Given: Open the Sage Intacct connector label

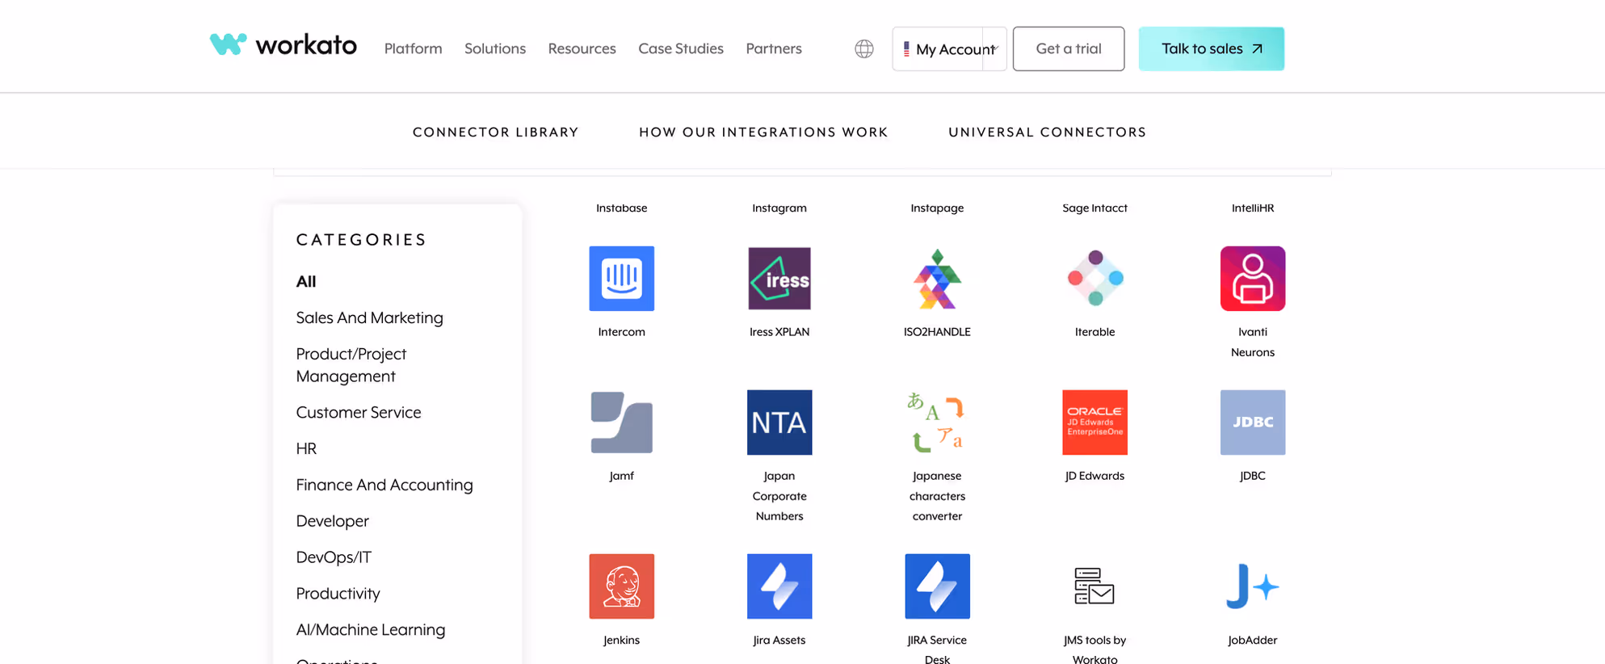Looking at the screenshot, I should tap(1095, 208).
